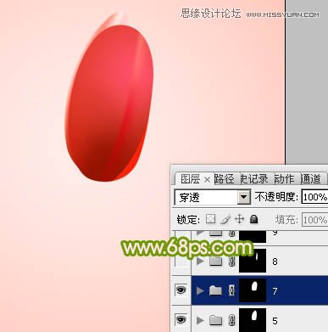Click the 填充 fill value field
The width and height of the screenshot is (328, 332).
(314, 220)
